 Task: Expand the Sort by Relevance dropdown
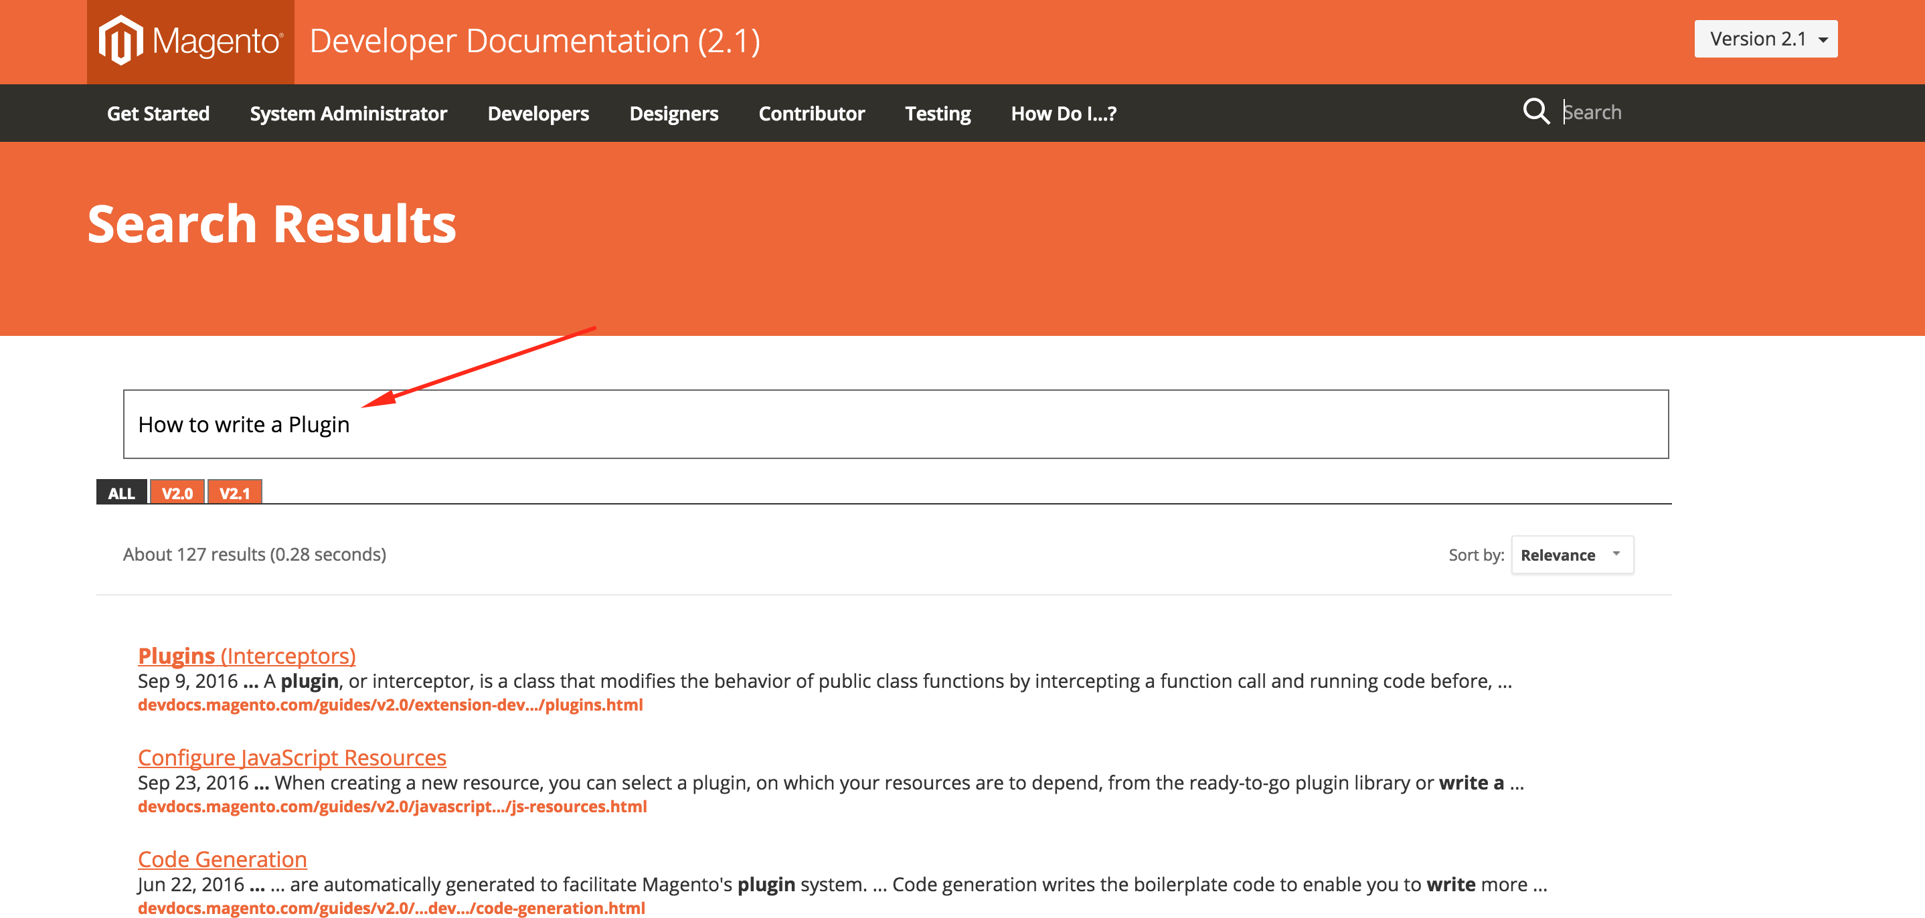(x=1572, y=555)
